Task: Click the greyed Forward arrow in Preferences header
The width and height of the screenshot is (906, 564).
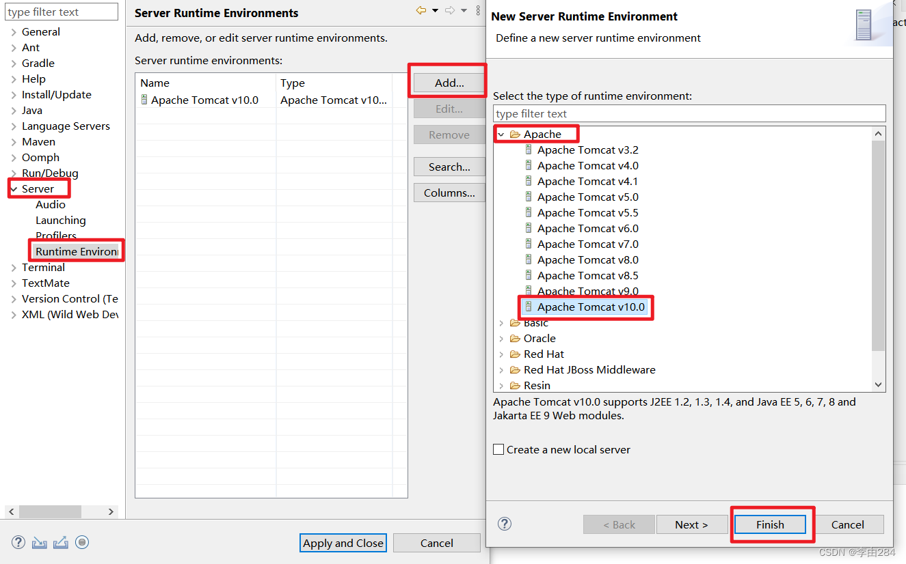Action: pos(450,10)
